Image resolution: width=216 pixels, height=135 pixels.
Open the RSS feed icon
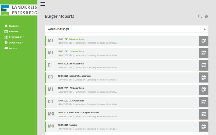tap(207, 17)
